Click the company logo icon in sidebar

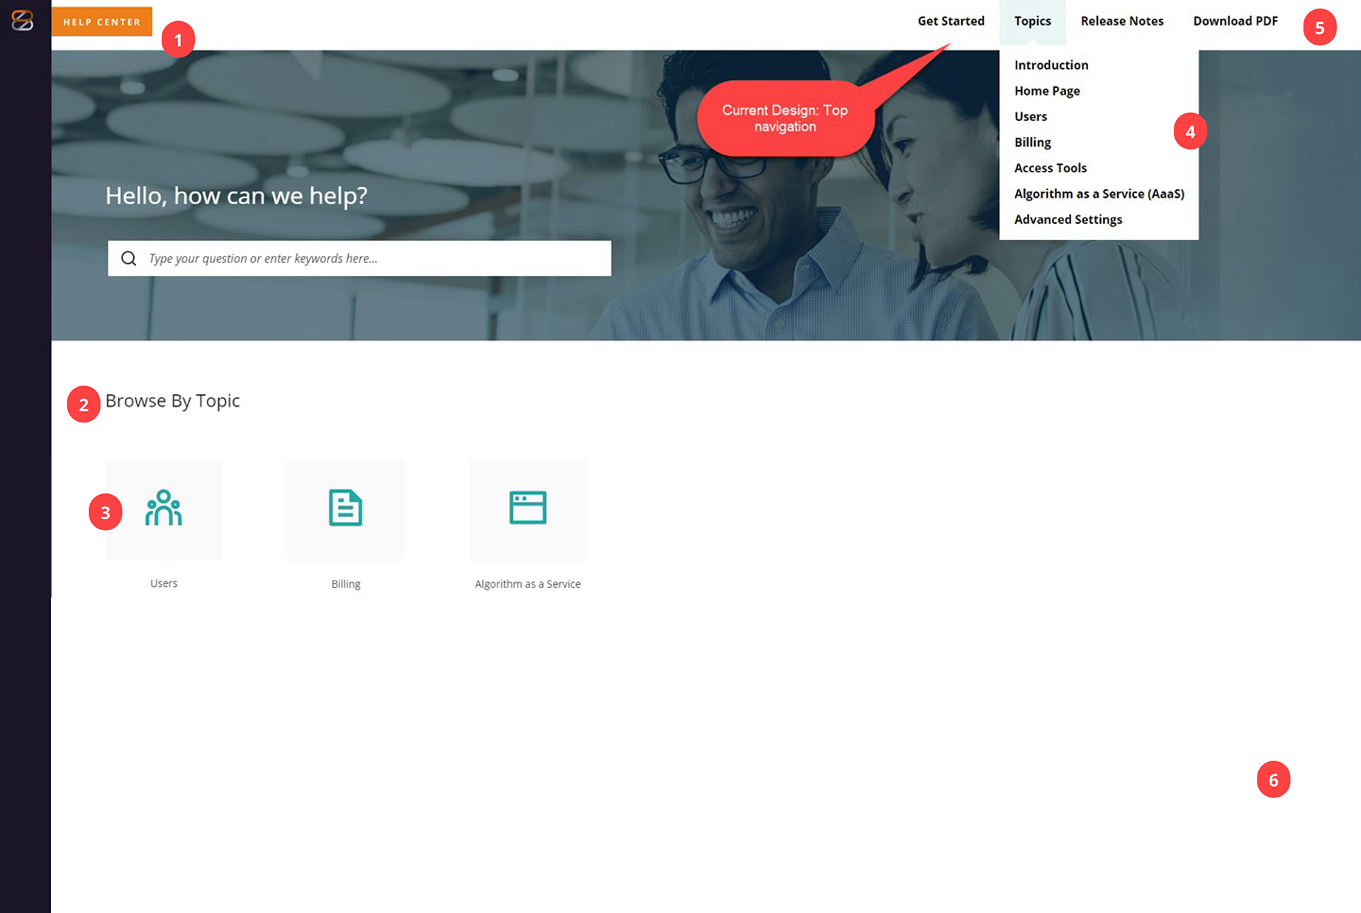pyautogui.click(x=23, y=21)
